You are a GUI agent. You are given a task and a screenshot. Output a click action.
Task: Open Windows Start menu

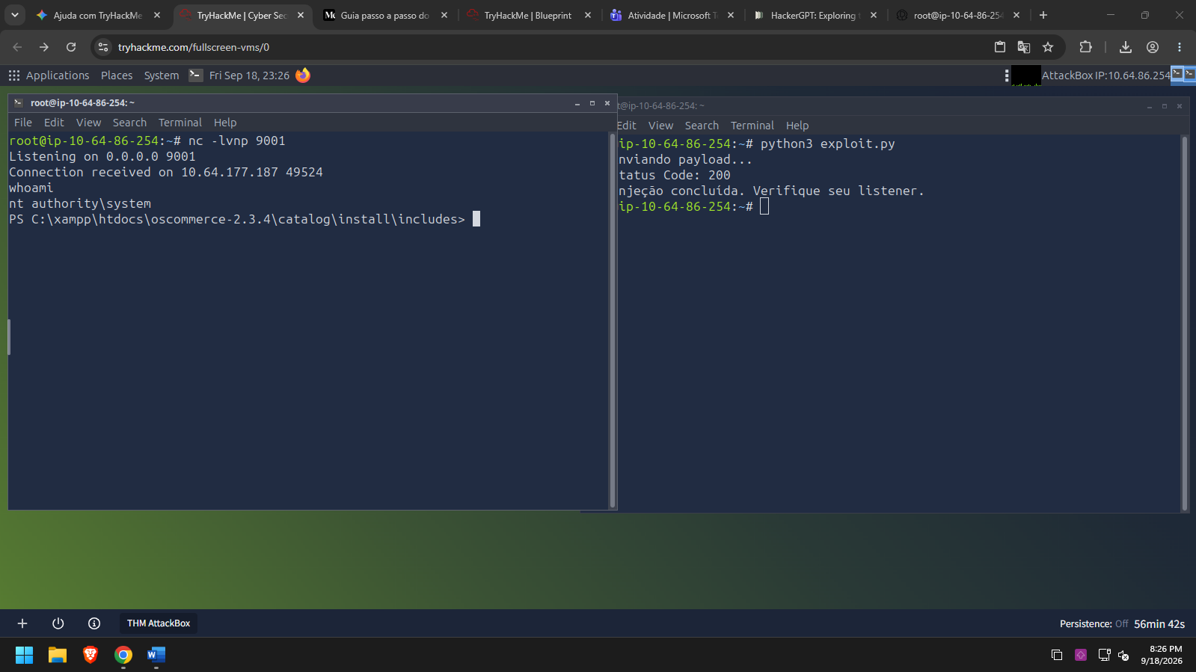(x=24, y=655)
